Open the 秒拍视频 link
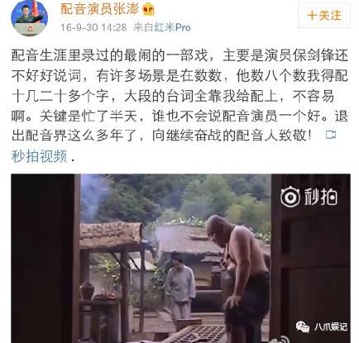The height and width of the screenshot is (343, 359). [39, 156]
